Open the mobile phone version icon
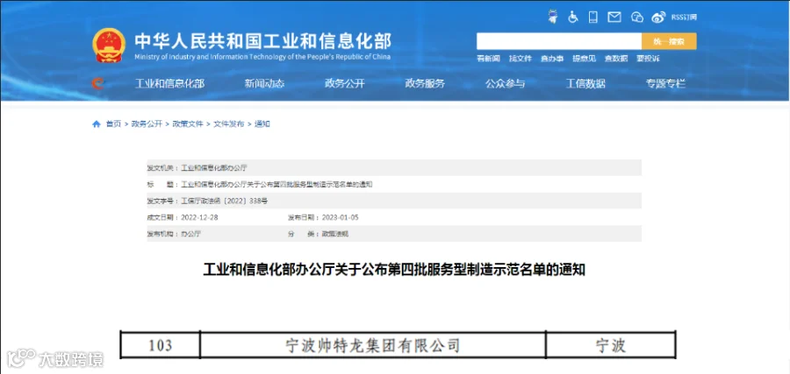790x374 pixels. click(593, 18)
